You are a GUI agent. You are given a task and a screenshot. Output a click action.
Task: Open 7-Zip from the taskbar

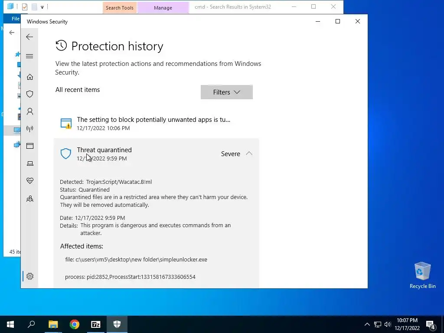pos(96,324)
